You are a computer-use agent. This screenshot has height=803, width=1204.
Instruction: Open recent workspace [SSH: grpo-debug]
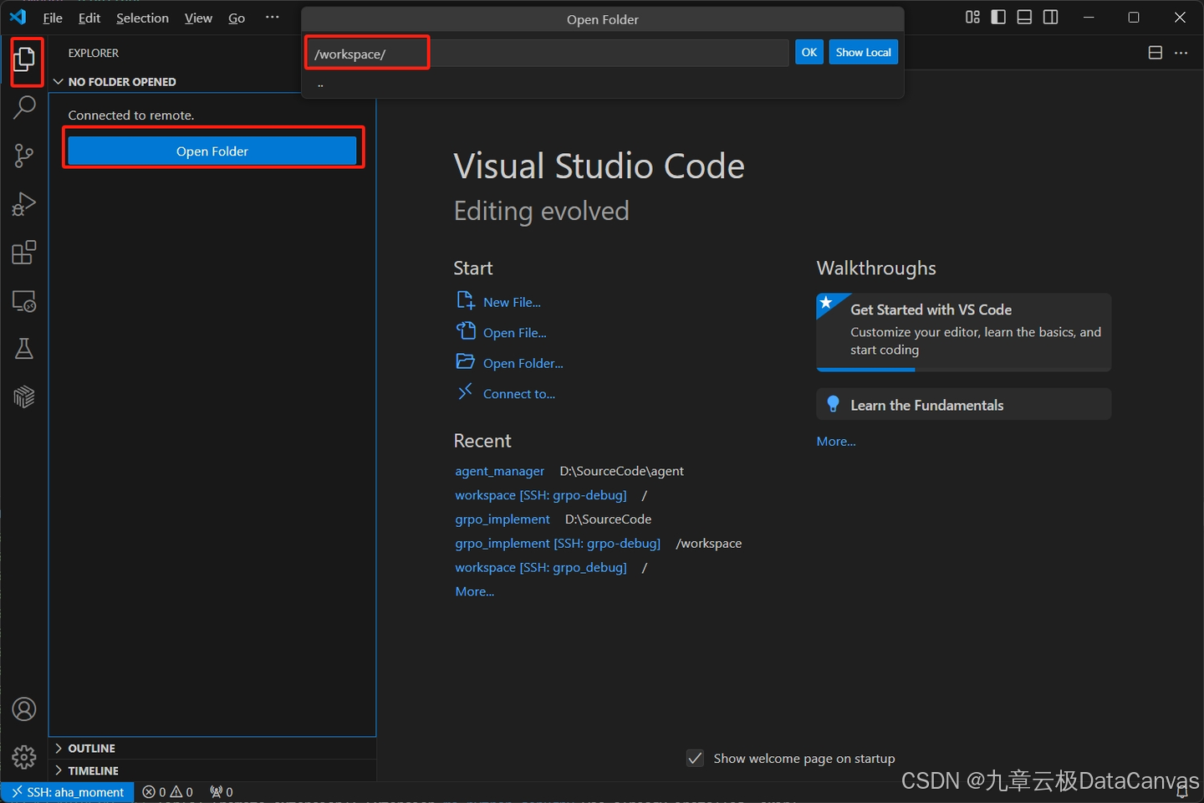coord(541,495)
